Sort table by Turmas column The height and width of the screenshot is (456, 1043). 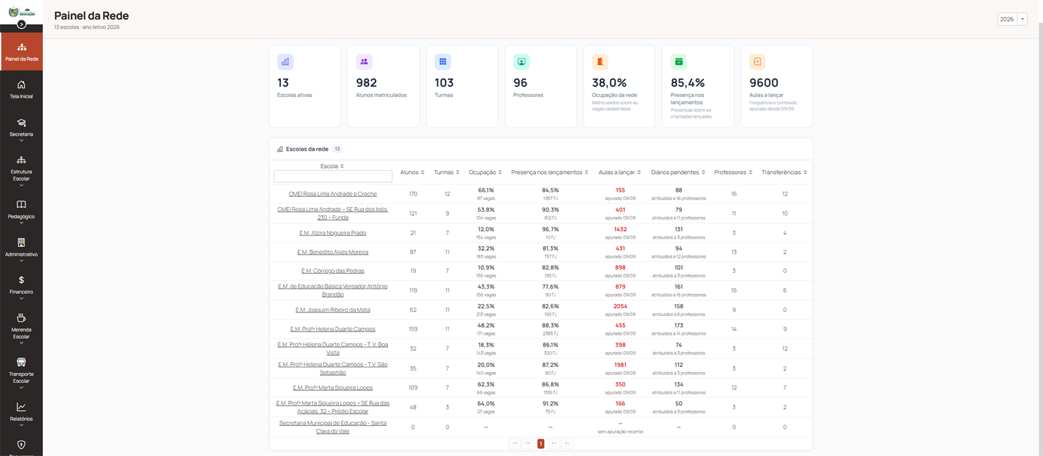447,173
